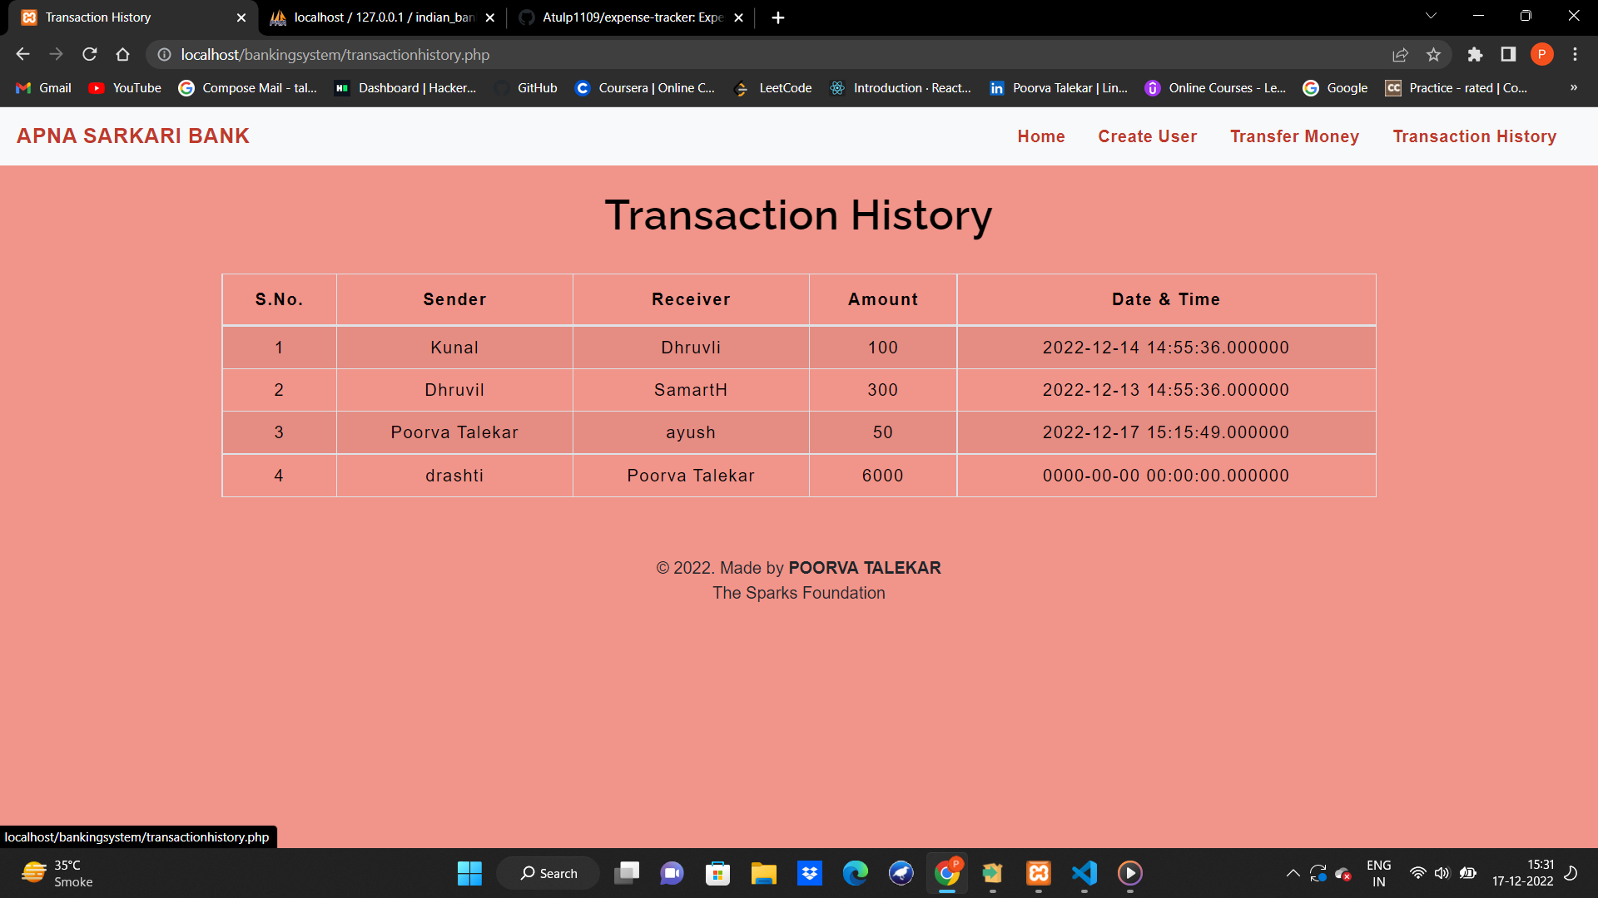This screenshot has height=898, width=1598.
Task: Open the XAMPP control panel from taskbar
Action: pos(1038,873)
